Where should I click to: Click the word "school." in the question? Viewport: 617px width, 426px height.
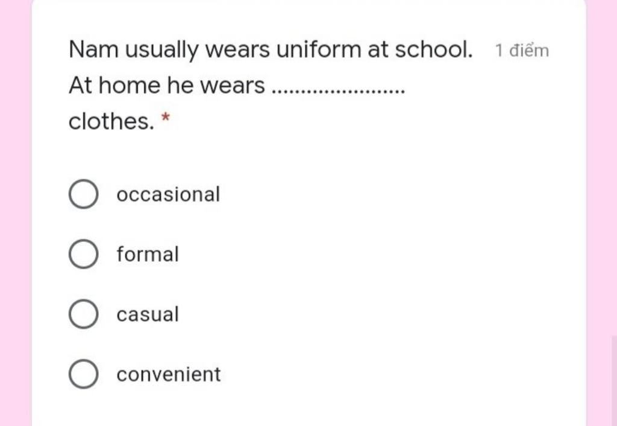pos(434,50)
